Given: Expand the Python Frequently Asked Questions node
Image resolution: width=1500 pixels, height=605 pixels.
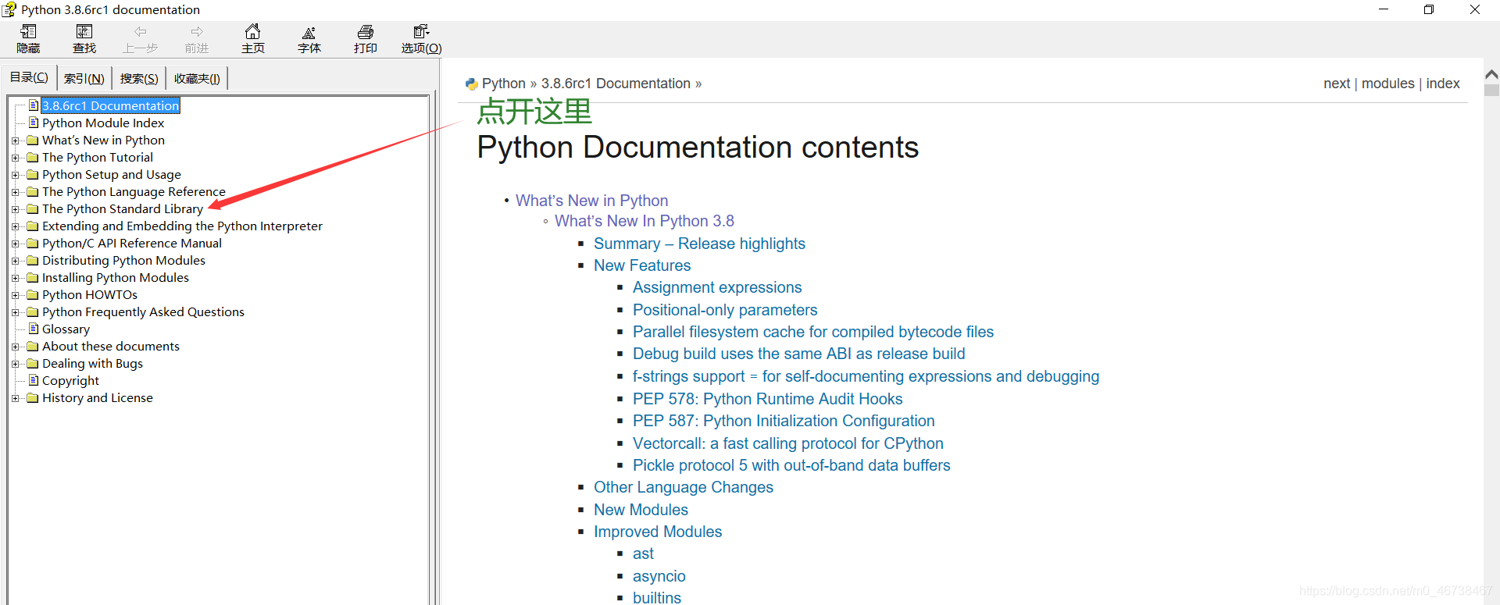Looking at the screenshot, I should (x=16, y=312).
